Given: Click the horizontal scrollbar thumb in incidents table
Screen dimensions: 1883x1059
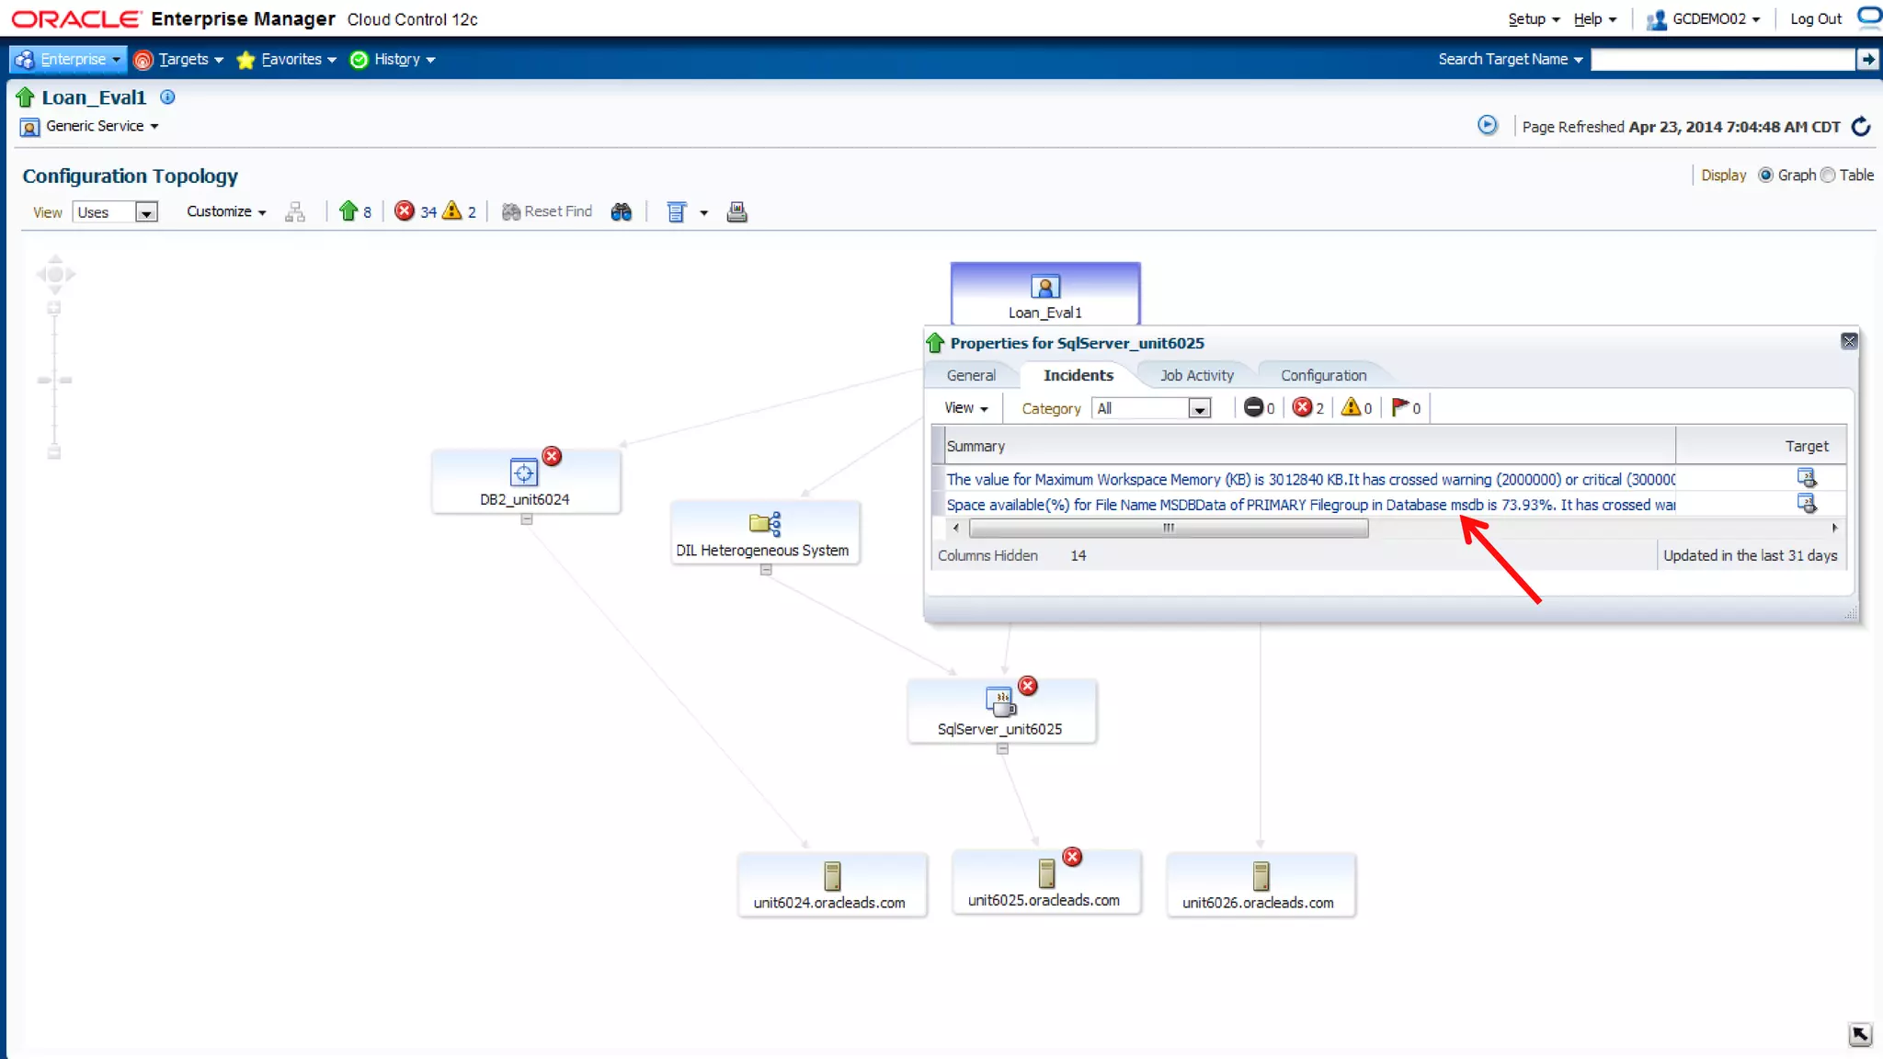Looking at the screenshot, I should 1169,528.
